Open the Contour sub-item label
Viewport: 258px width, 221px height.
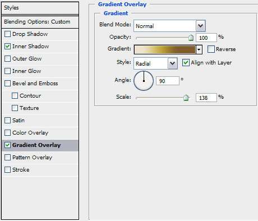(30, 96)
